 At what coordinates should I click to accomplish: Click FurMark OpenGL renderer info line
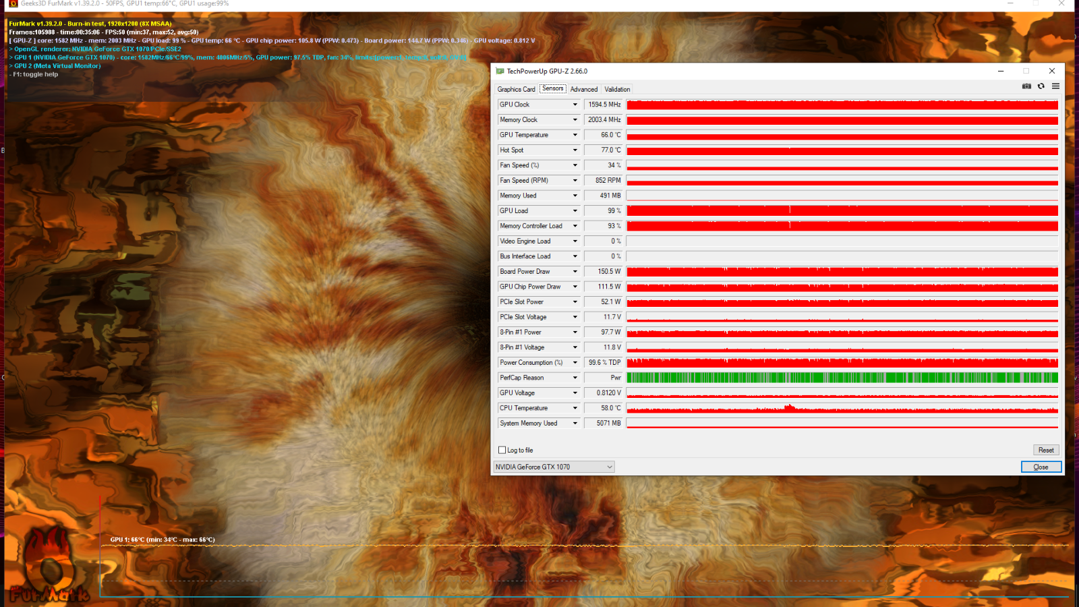pyautogui.click(x=95, y=49)
